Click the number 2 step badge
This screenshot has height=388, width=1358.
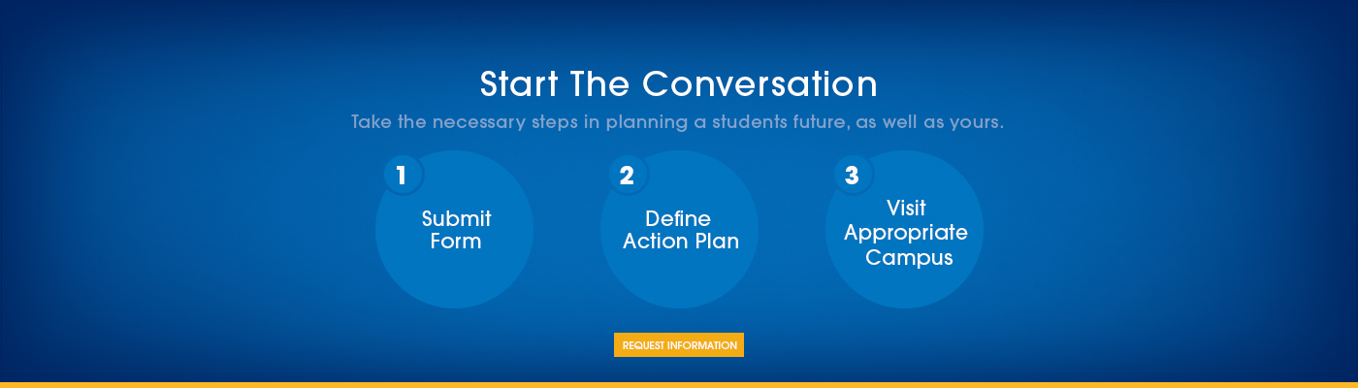coord(628,176)
